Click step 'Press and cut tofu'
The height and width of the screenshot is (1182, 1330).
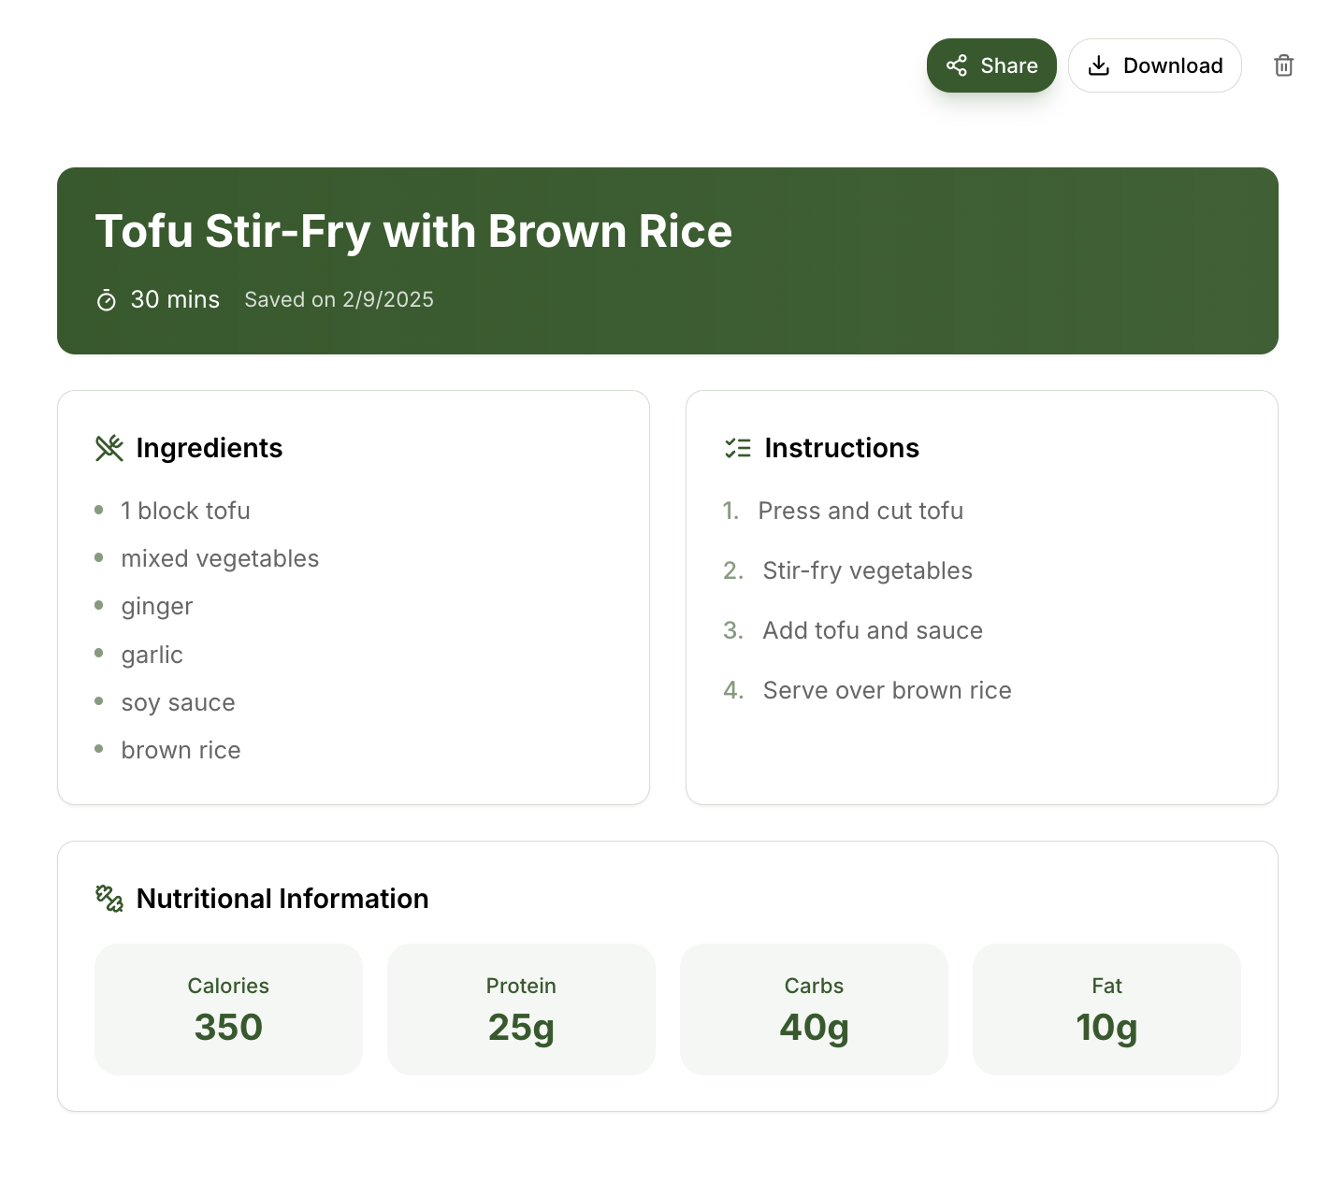tap(860, 511)
